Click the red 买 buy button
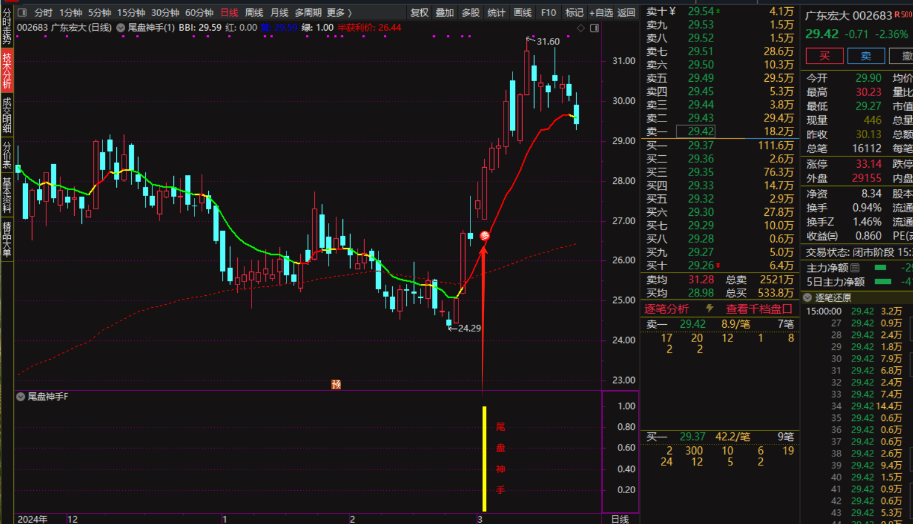Image resolution: width=913 pixels, height=524 pixels. (824, 56)
